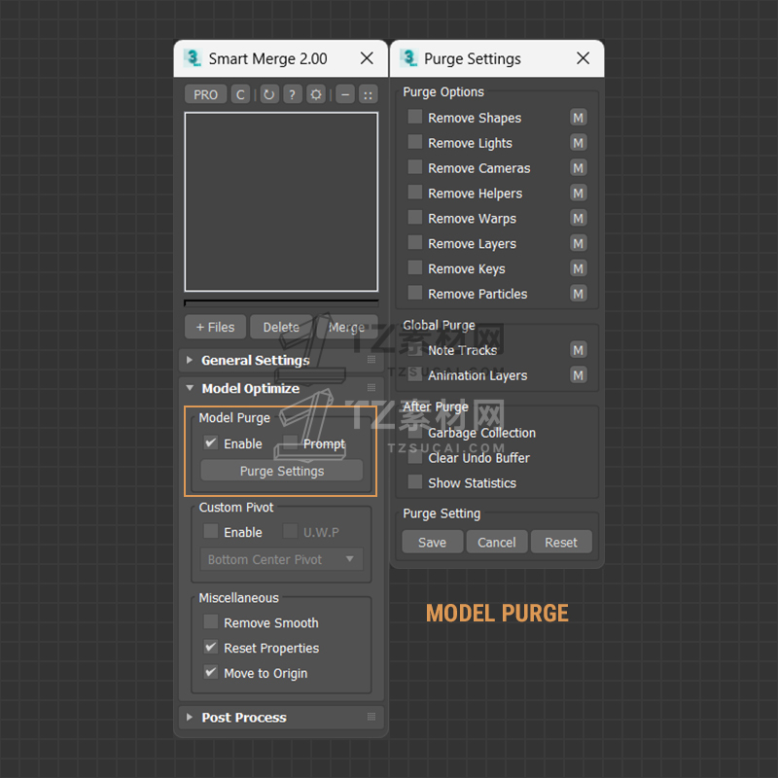Click Post Process rollout grip icon
Viewport: 778px width, 778px height.
(371, 717)
